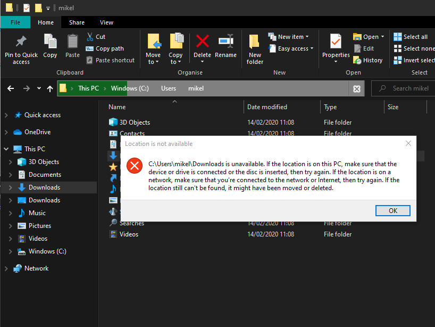Select Music in sidebar
Screen dimensions: 435x327
pyautogui.click(x=37, y=213)
